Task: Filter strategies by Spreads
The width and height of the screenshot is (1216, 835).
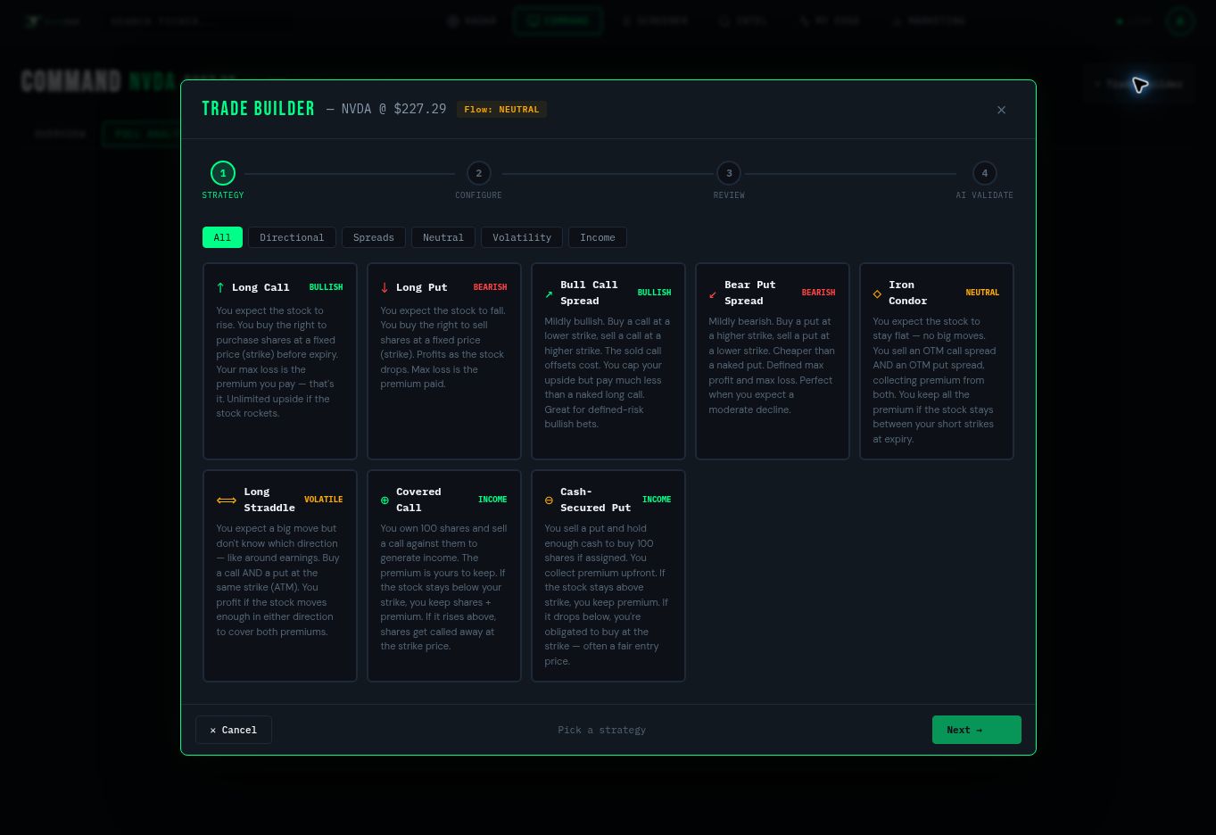Action: pyautogui.click(x=373, y=237)
